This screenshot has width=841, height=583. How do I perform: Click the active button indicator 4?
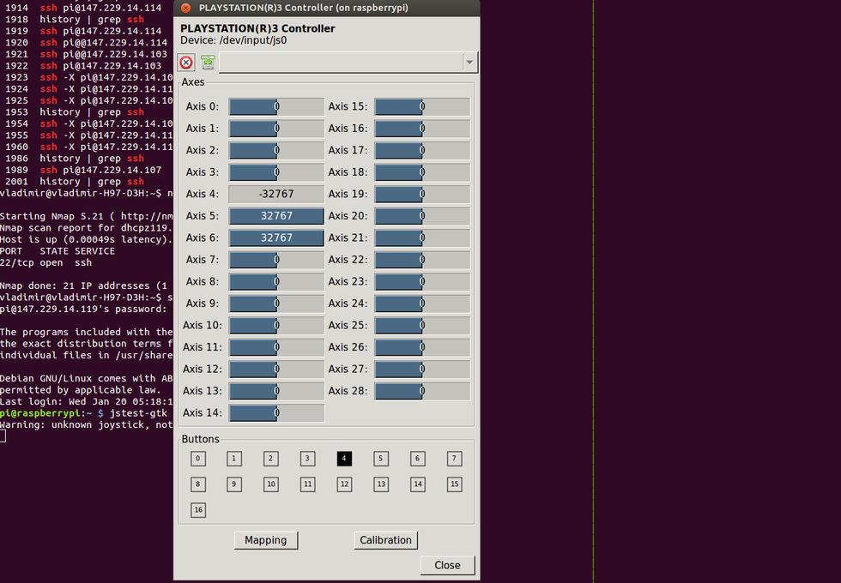344,459
